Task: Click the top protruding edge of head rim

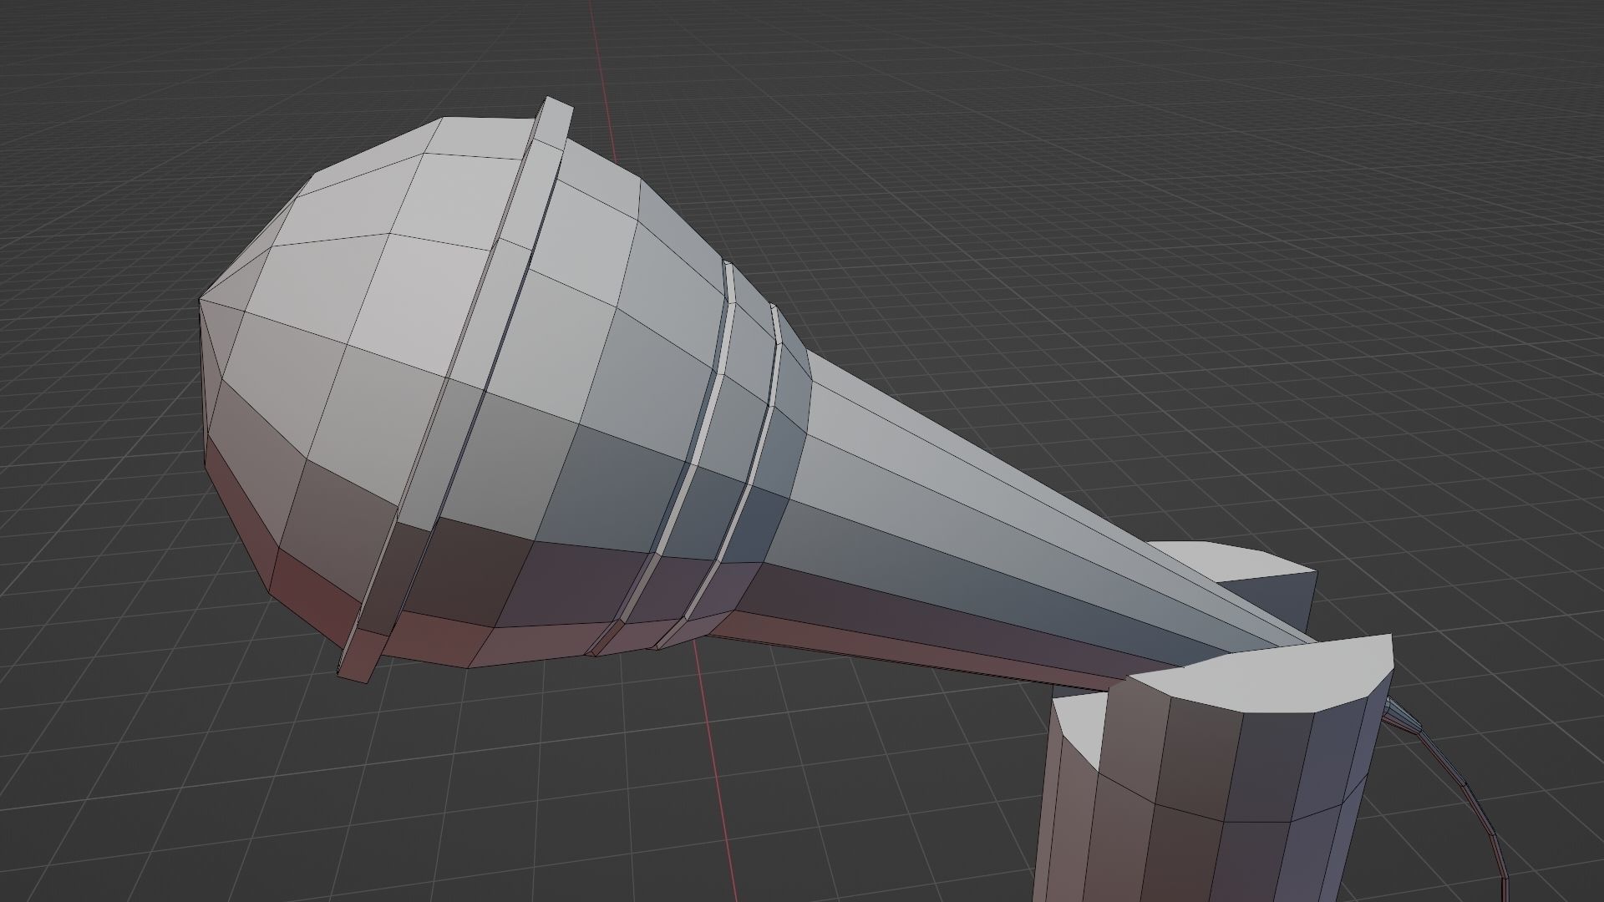Action: click(555, 111)
